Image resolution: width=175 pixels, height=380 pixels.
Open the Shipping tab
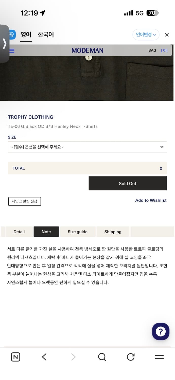coord(113,232)
